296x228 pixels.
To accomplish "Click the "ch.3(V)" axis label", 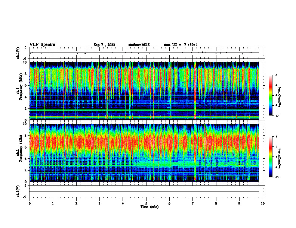I will [18, 191].
